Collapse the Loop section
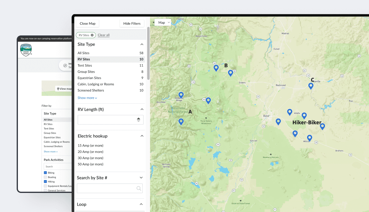 pyautogui.click(x=141, y=204)
